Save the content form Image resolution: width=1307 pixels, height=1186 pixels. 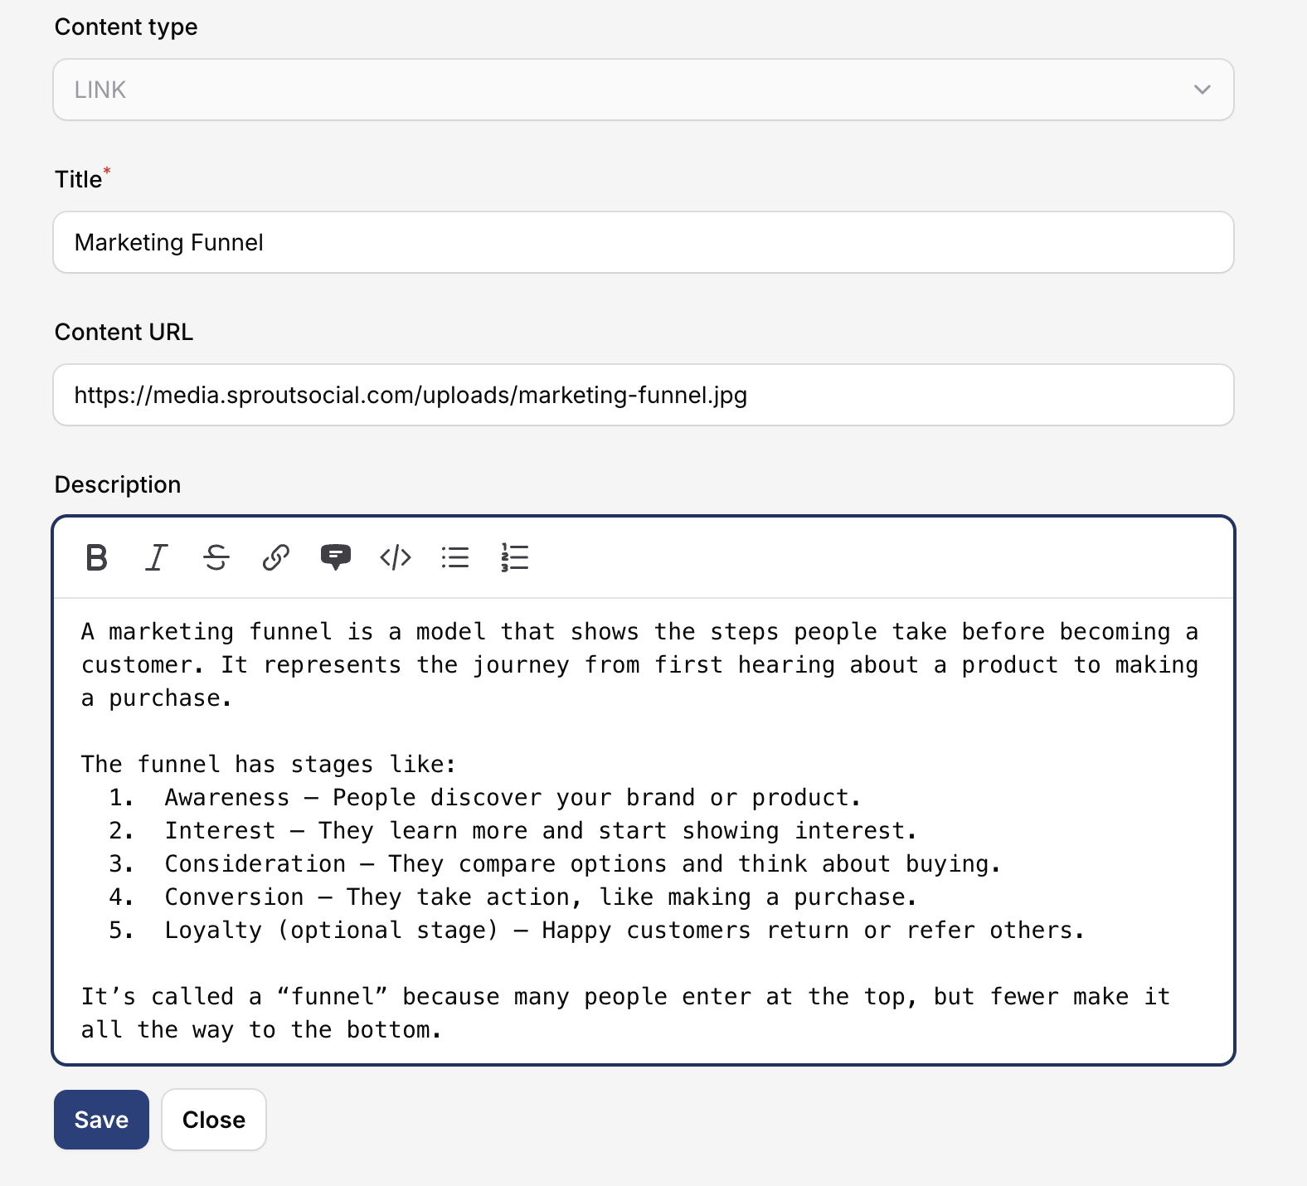point(101,1120)
